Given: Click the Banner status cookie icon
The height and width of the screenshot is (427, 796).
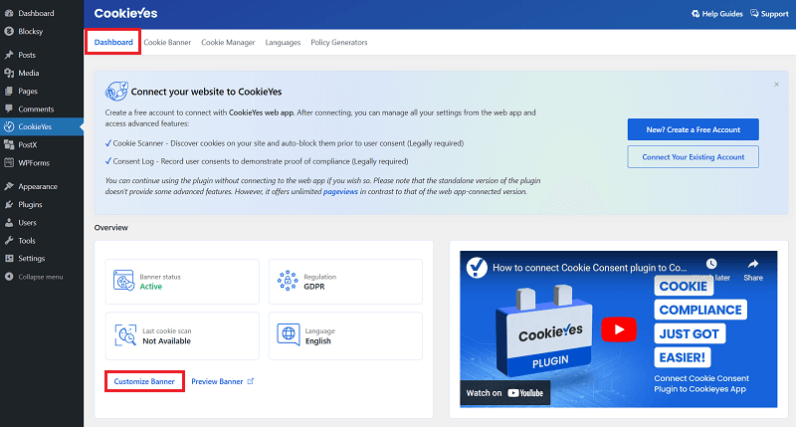Looking at the screenshot, I should tap(123, 281).
